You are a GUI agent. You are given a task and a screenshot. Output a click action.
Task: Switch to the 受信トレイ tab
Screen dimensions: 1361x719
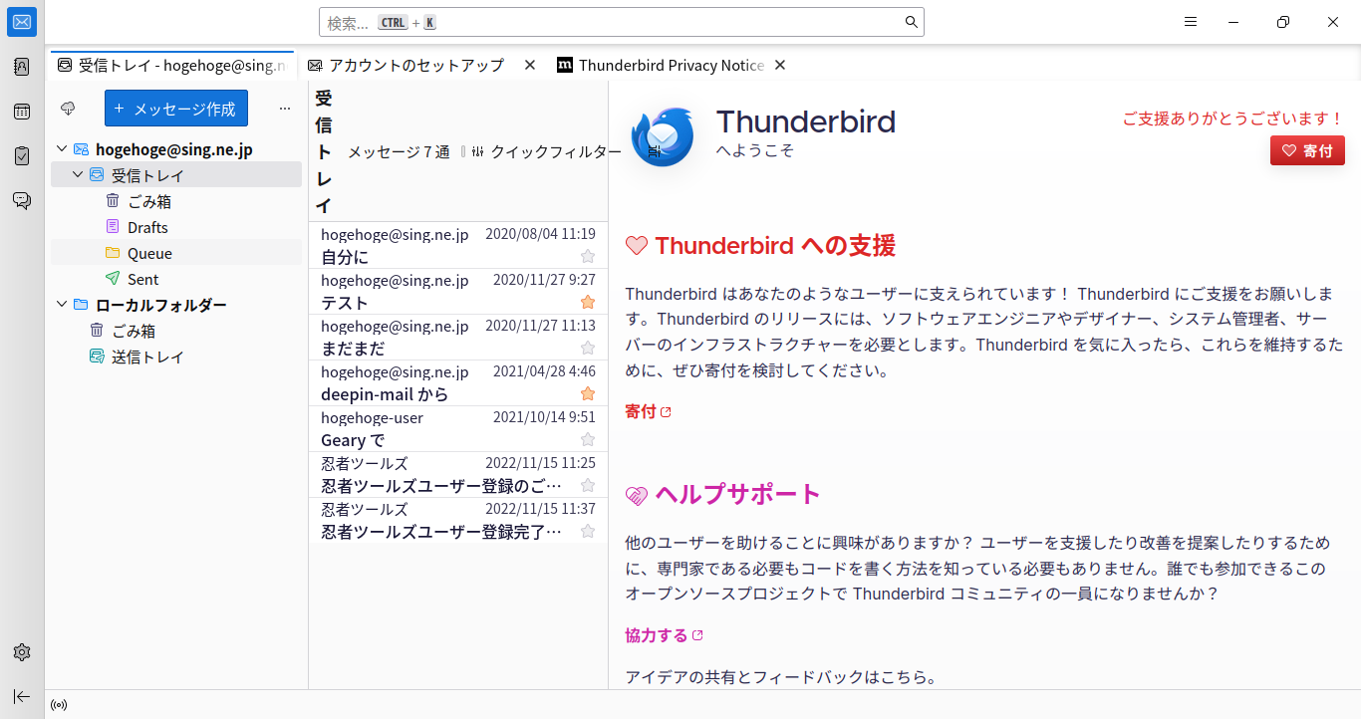coord(172,65)
